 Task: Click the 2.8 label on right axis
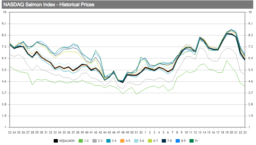(250, 104)
